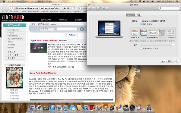Viewport: 181px width, 113px height.
Task: Open Mission Control in the Dock
Action: [46, 108]
